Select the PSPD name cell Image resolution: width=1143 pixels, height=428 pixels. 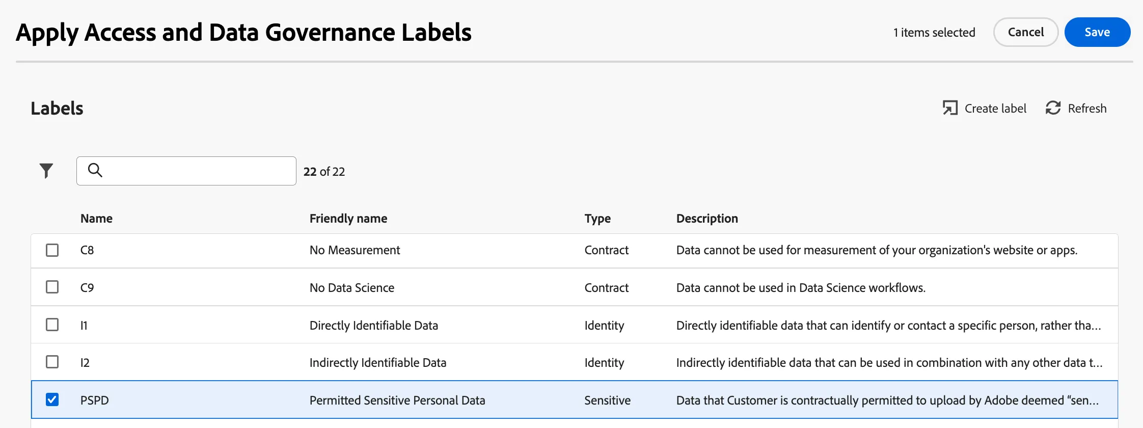(95, 400)
